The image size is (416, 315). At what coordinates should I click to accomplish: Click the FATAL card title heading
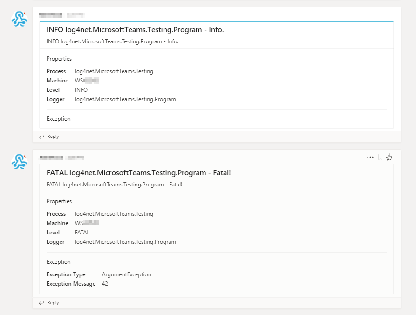click(138, 173)
